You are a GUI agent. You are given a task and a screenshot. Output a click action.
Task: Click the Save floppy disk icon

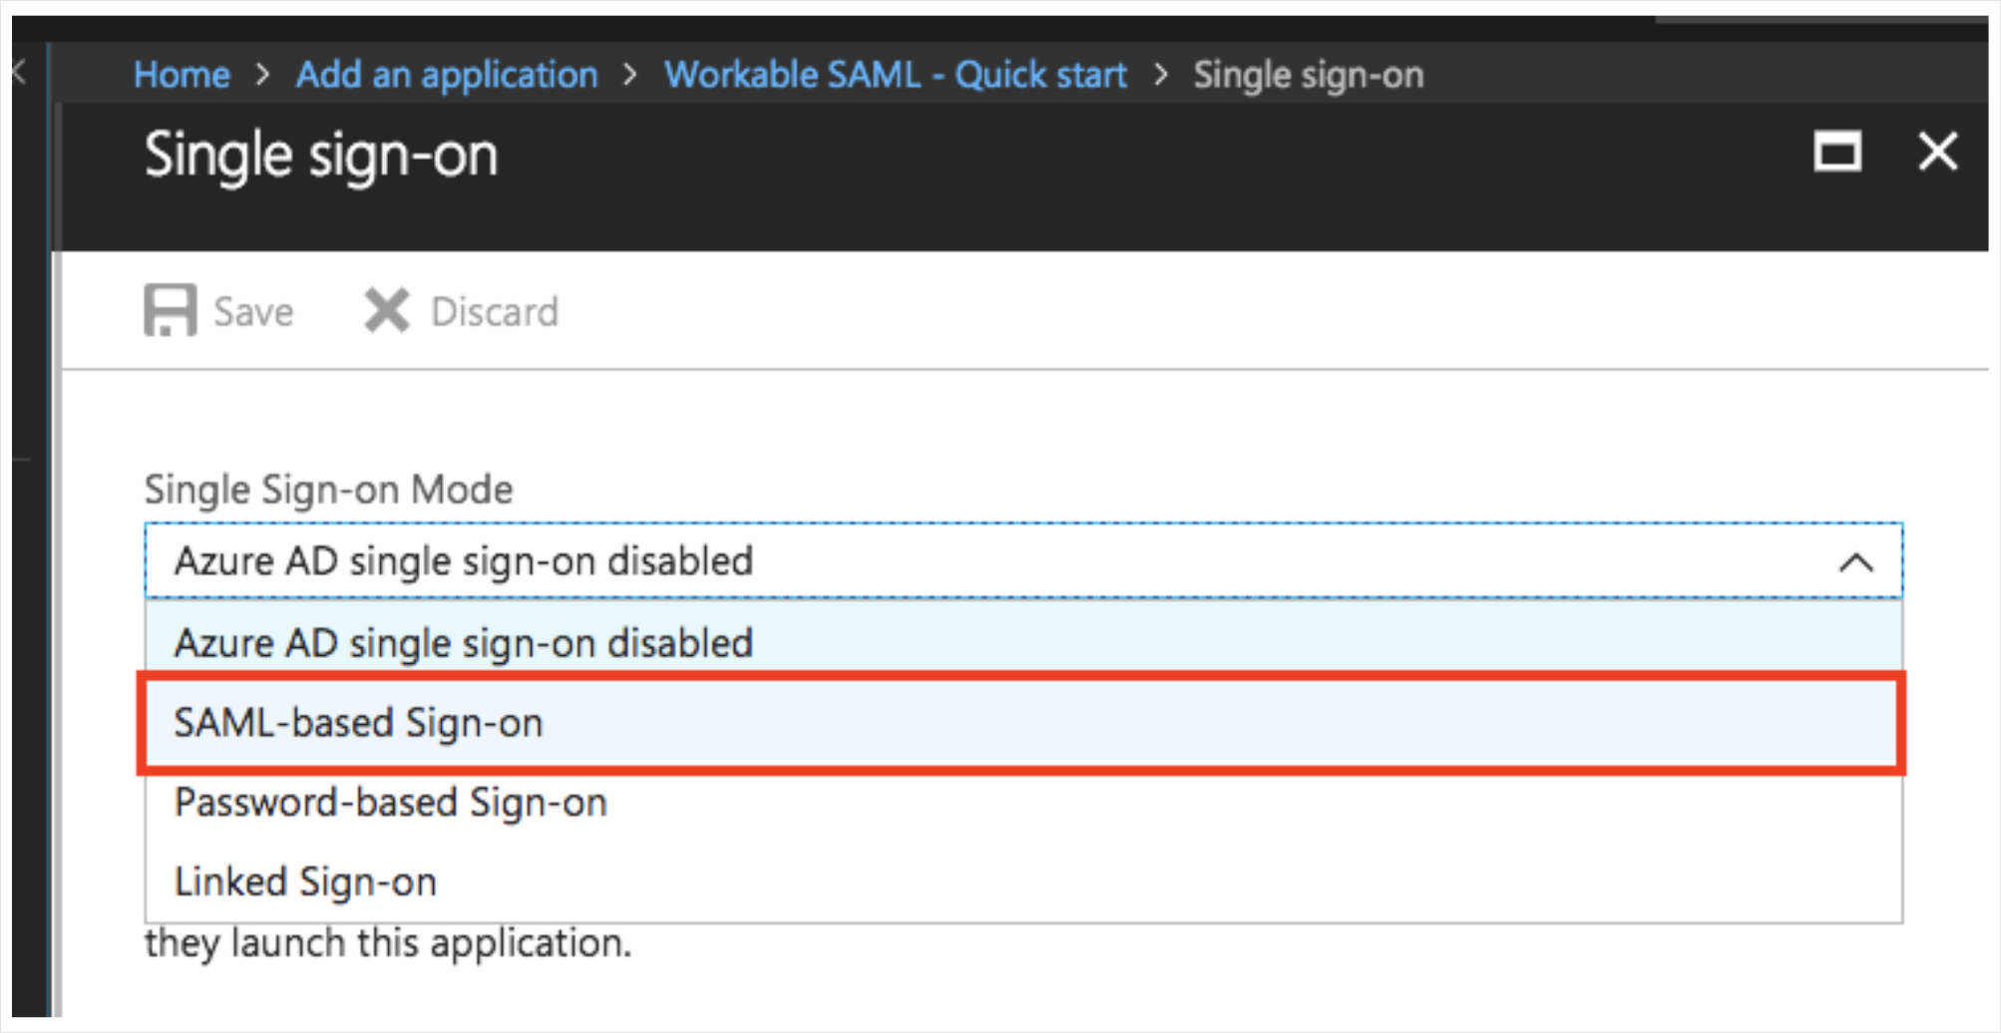tap(170, 310)
